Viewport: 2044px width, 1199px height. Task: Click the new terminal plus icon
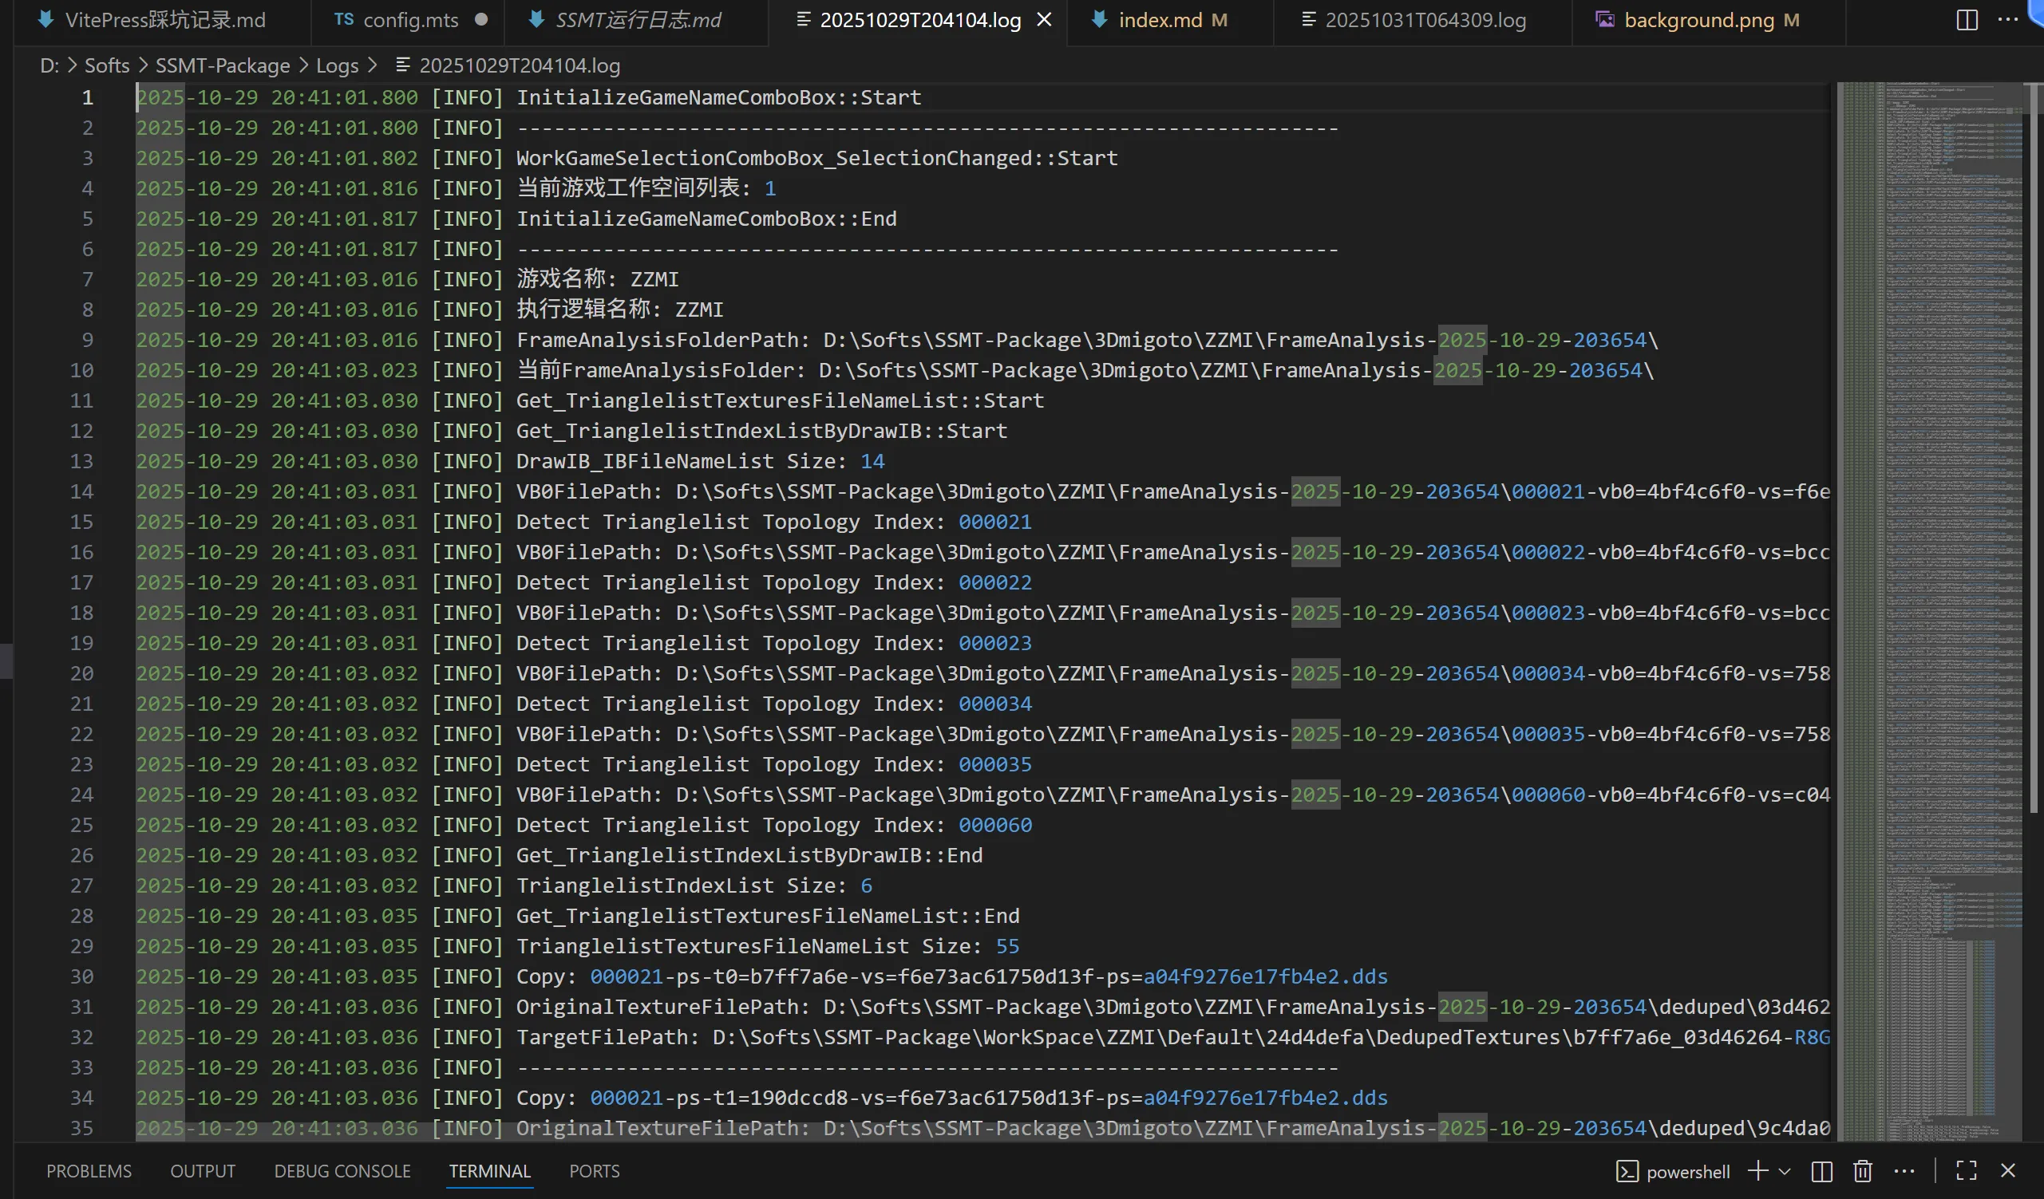pos(1757,1170)
